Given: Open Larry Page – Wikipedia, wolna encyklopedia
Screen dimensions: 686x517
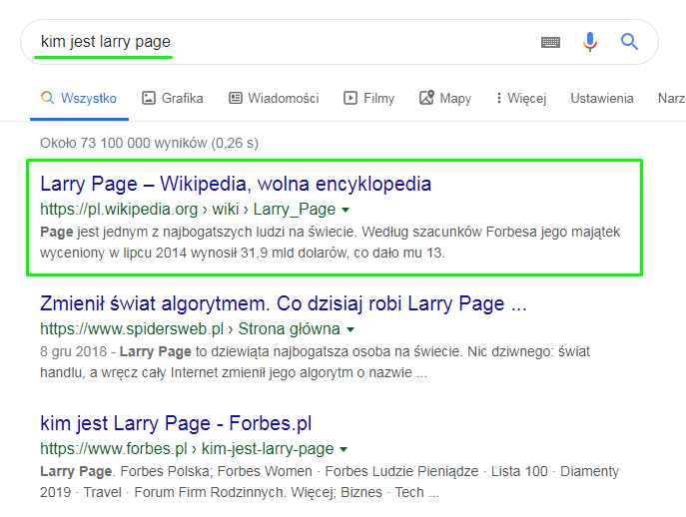Looking at the screenshot, I should click(236, 184).
